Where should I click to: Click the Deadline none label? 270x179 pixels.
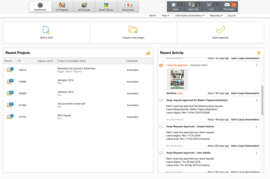coord(174,93)
